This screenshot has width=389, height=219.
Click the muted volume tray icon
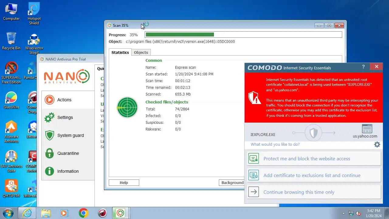(x=358, y=213)
